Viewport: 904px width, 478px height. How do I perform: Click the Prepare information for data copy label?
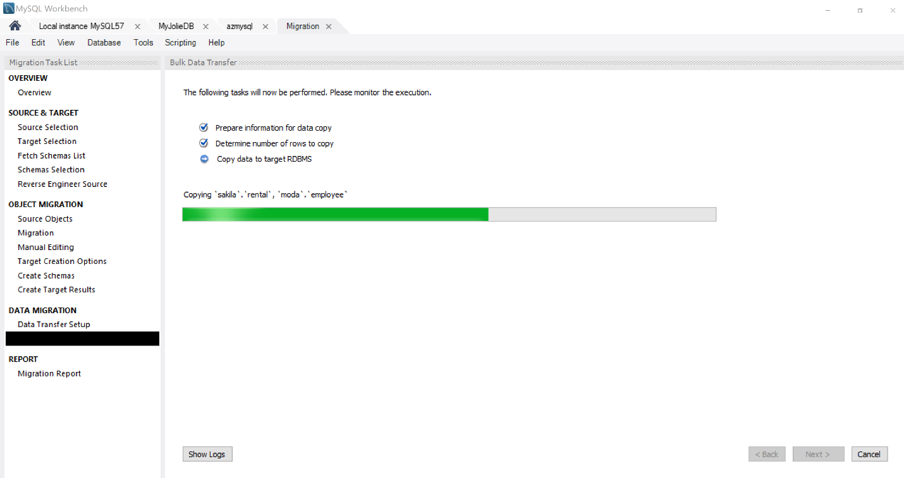pos(274,128)
